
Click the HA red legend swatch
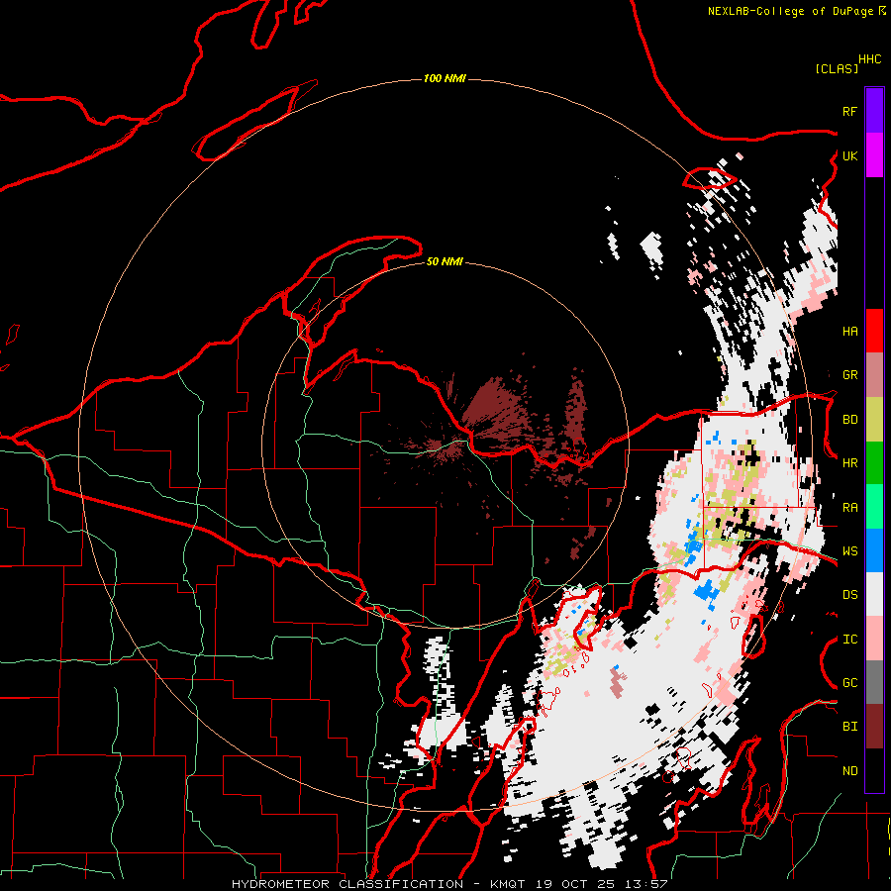coord(874,331)
